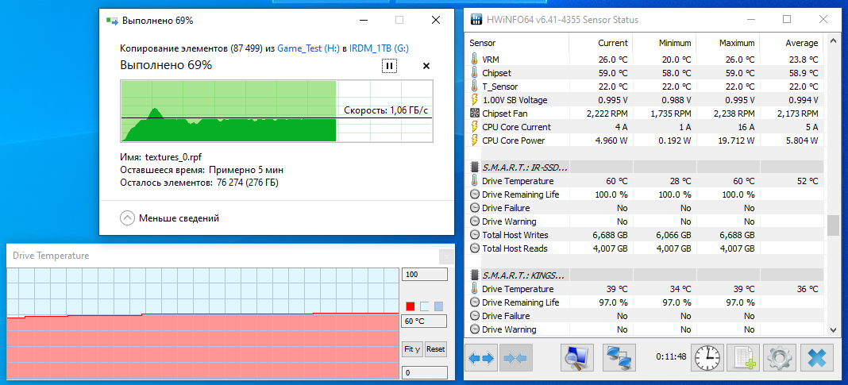Click the fan icon beside Chipset Fan

[x=474, y=114]
